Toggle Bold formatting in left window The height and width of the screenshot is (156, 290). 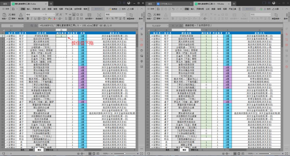click(28, 18)
